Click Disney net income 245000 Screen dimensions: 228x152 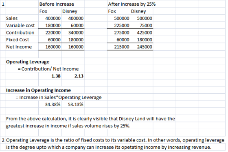(x=145, y=47)
